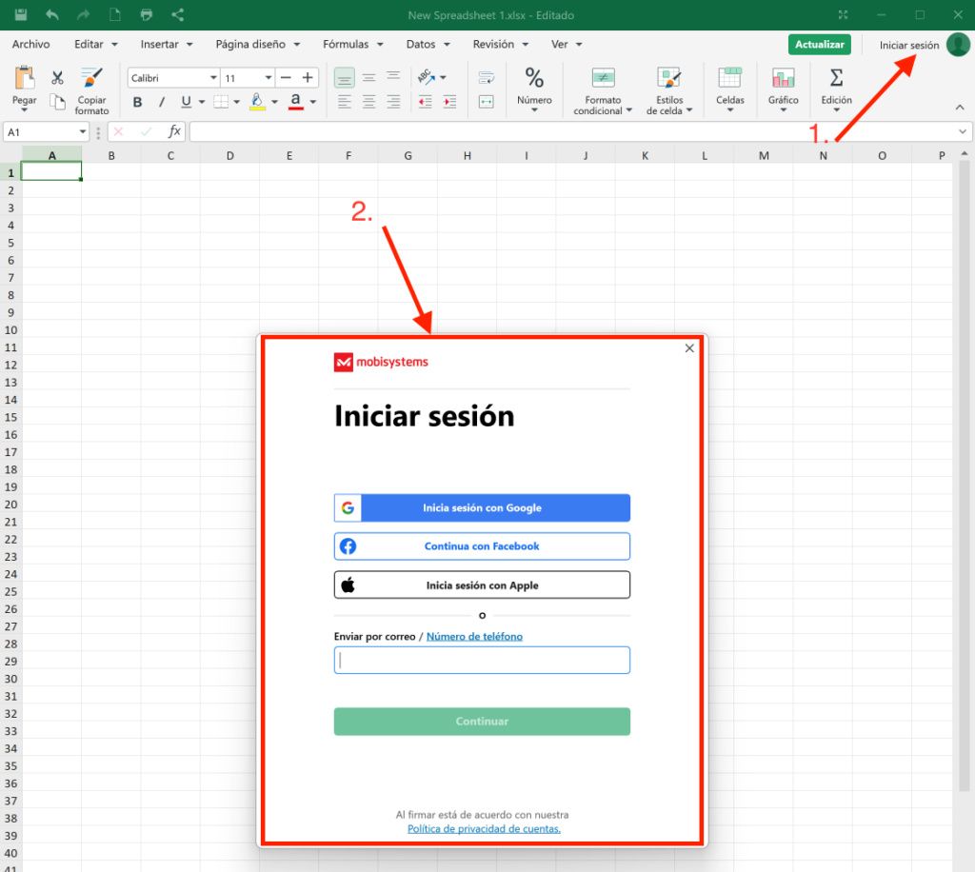Image resolution: width=975 pixels, height=872 pixels.
Task: Click the Print icon in title bar
Action: coord(146,15)
